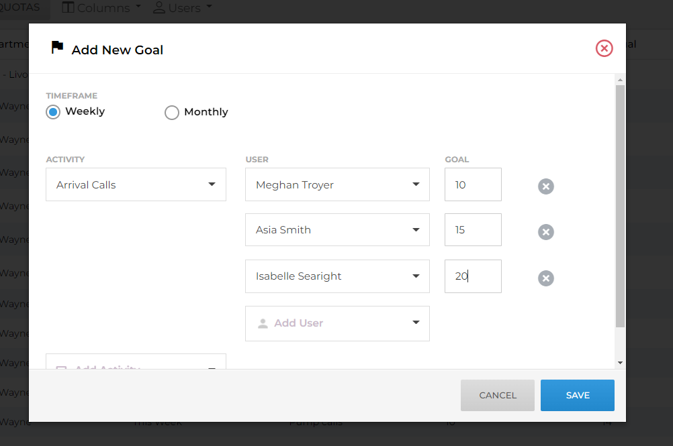Open the Add User dropdown

[x=337, y=323]
